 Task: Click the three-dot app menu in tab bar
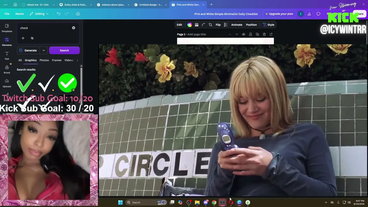(x=5, y=5)
